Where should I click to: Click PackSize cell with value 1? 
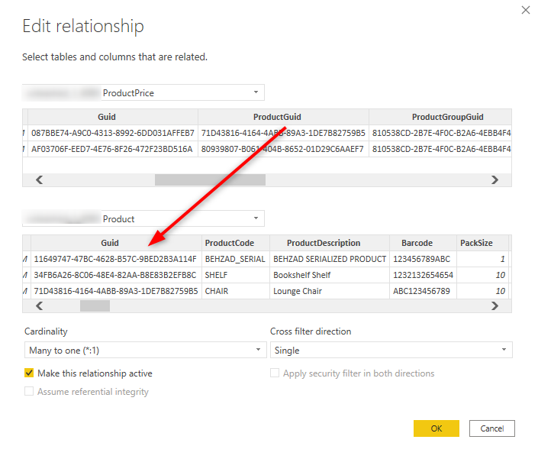[x=482, y=259]
